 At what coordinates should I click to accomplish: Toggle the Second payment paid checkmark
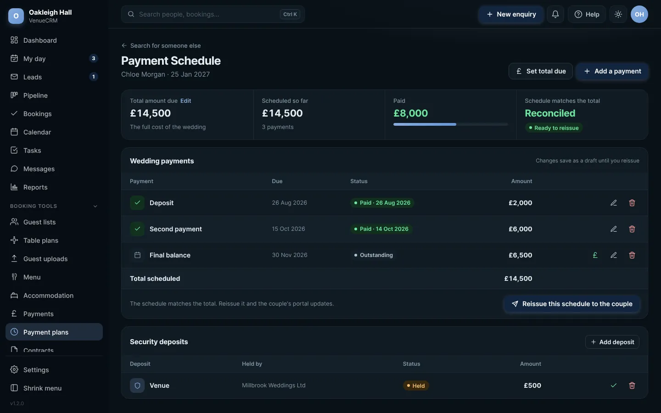[137, 229]
